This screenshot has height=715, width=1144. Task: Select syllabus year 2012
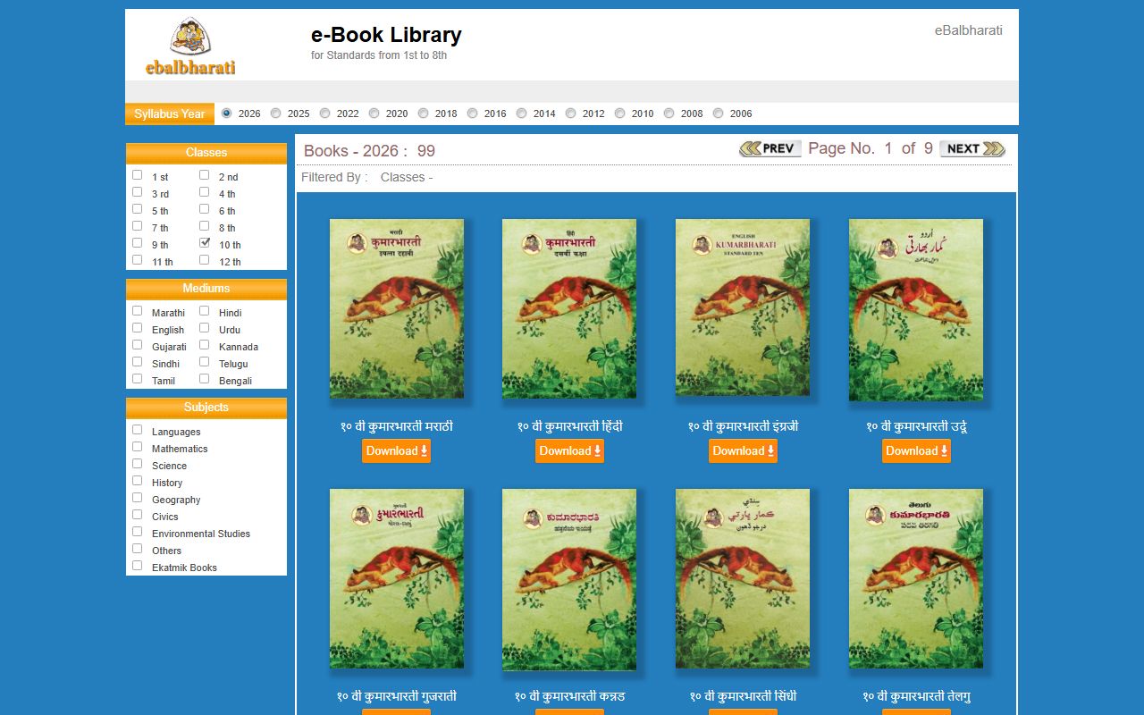pos(571,114)
